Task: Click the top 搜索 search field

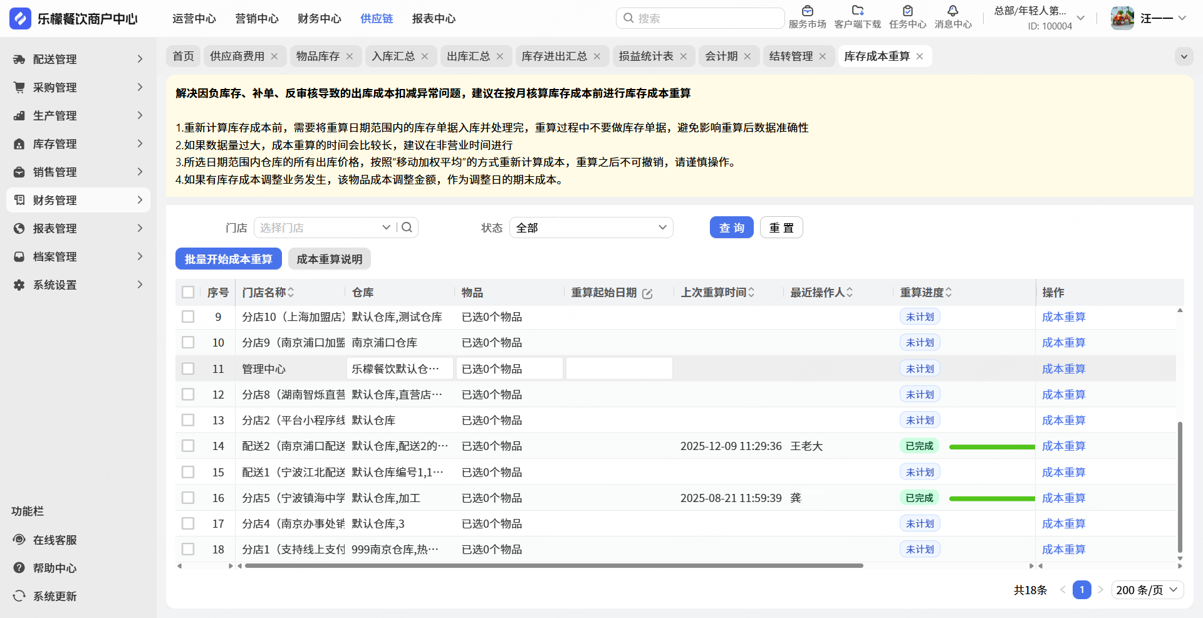Action: click(x=700, y=18)
